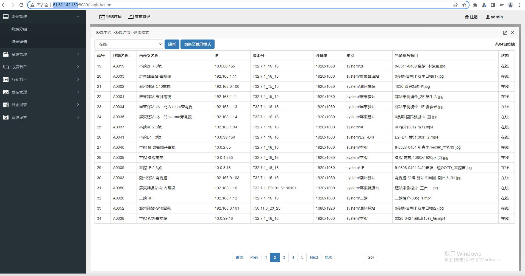Click the Go! button
This screenshot has width=525, height=276.
371,257
